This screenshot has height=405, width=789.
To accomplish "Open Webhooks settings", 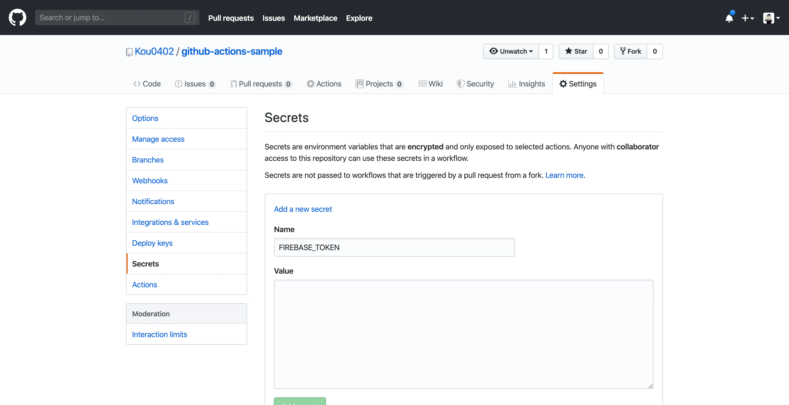I will (x=186, y=181).
